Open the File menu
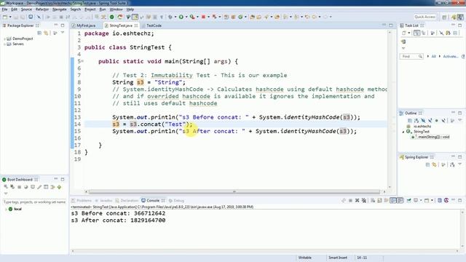466x262 pixels. [x=4, y=9]
